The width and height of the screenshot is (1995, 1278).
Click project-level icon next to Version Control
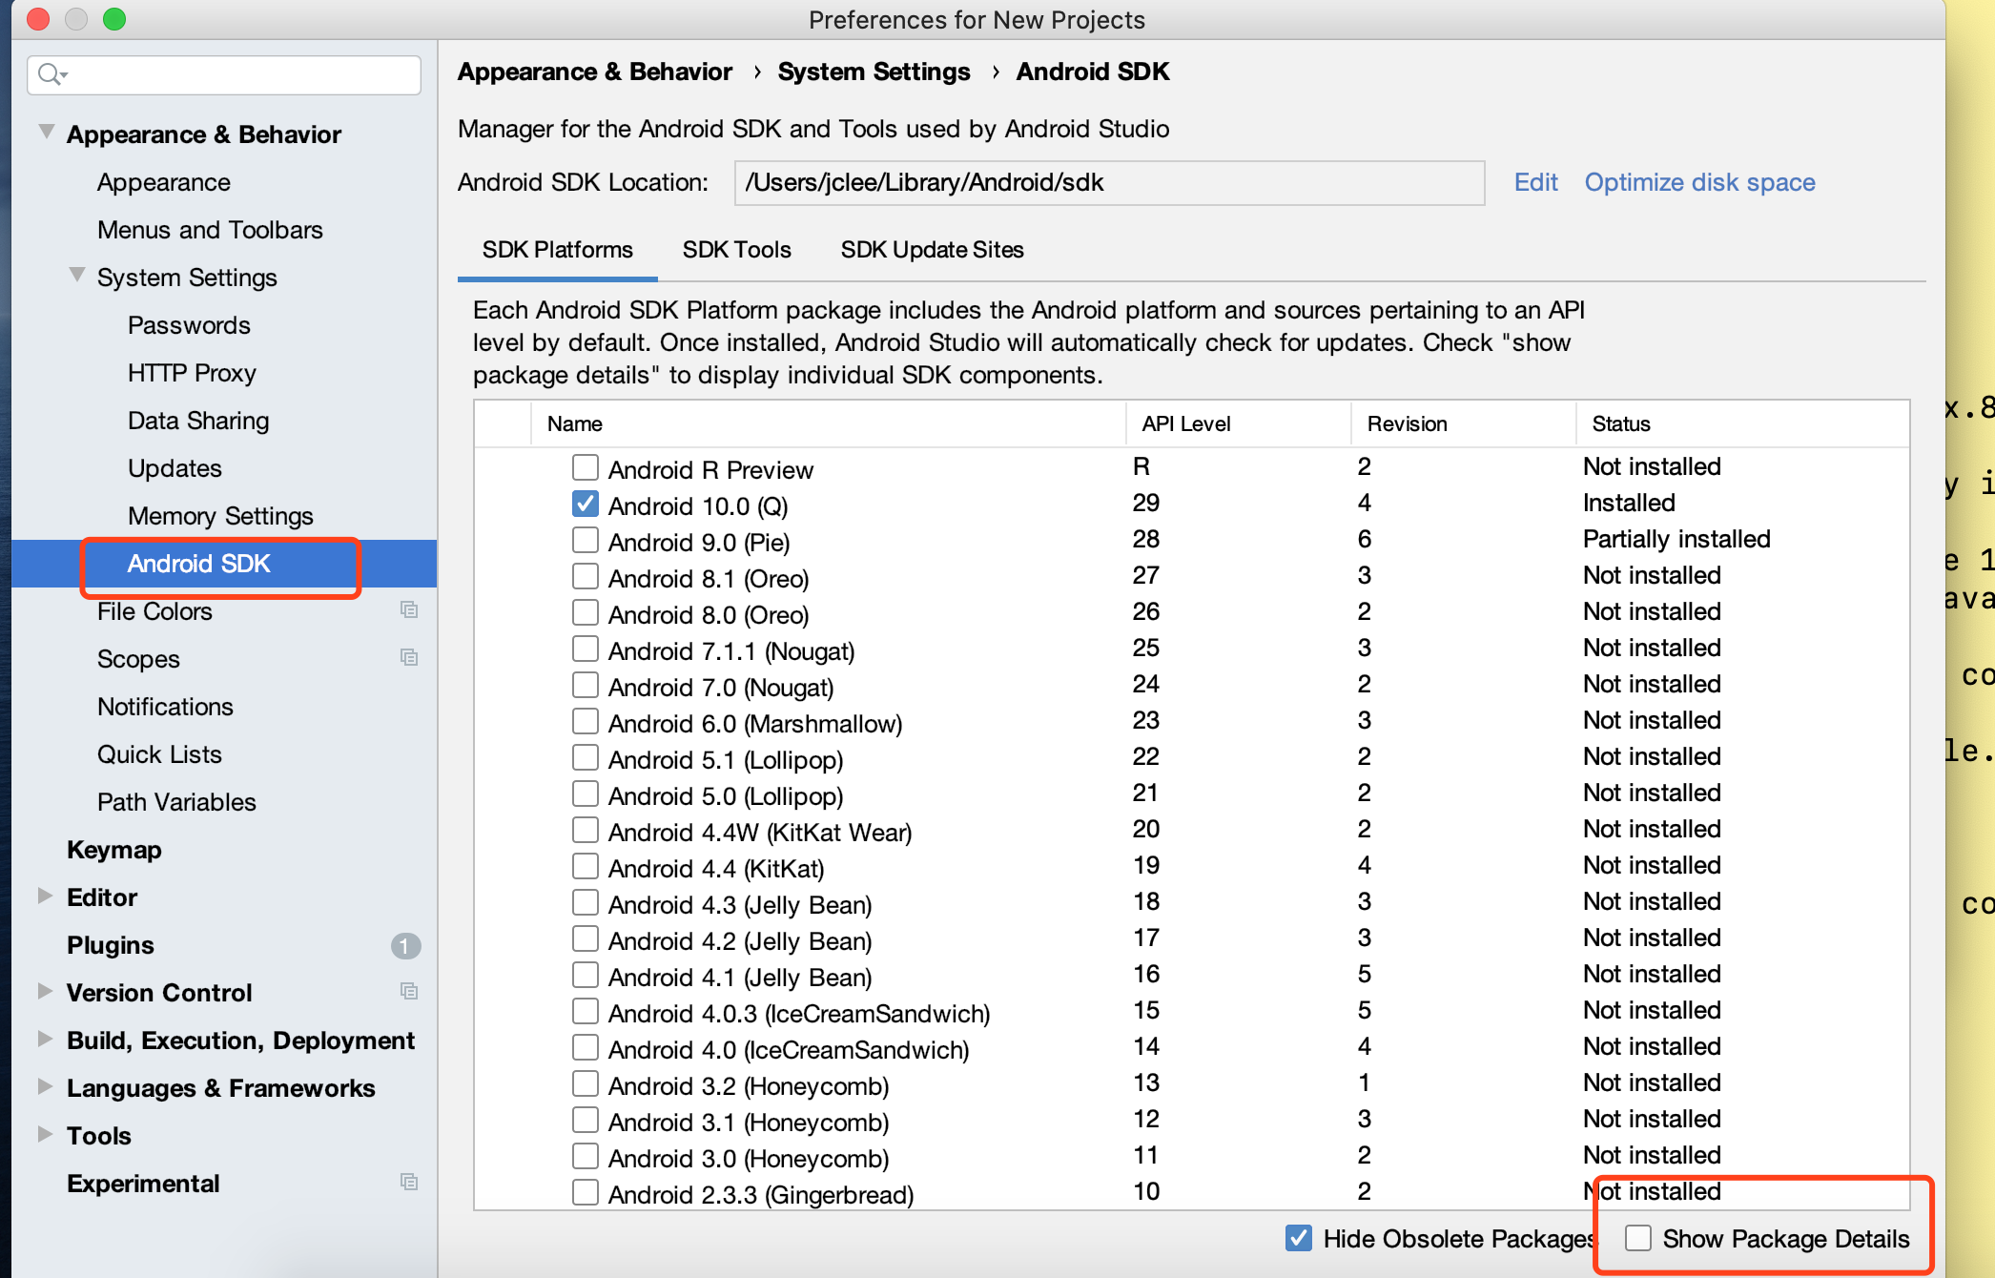[x=409, y=992]
